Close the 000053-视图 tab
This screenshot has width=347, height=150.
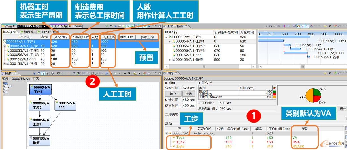click(44, 26)
